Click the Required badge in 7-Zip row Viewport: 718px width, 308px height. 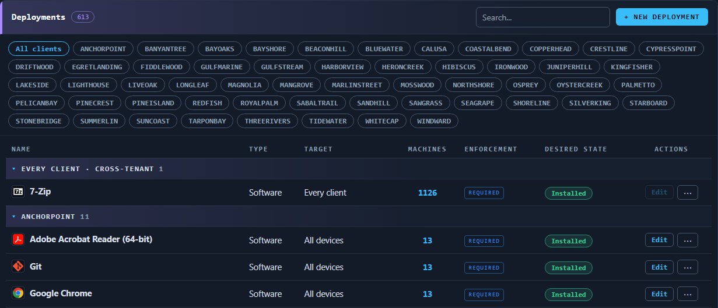(484, 193)
